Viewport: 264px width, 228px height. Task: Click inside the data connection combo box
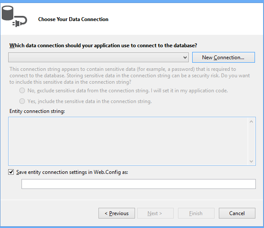point(95,58)
